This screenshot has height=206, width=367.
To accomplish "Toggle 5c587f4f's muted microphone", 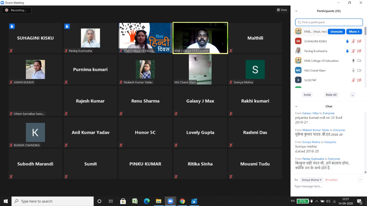I will 353,80.
